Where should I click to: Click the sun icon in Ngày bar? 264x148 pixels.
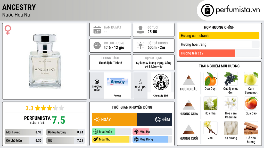97,119
